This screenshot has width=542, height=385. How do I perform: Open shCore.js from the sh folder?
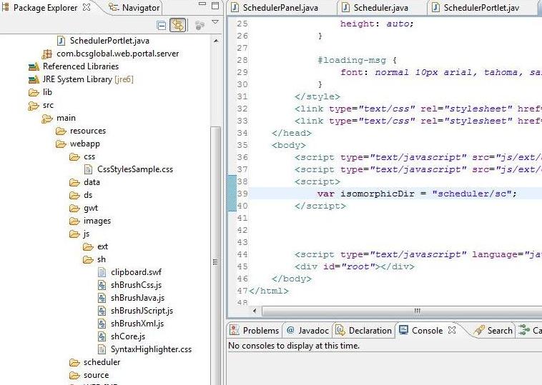[127, 336]
